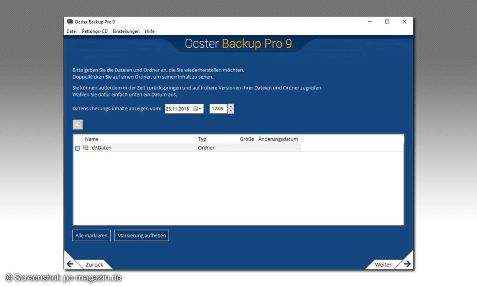Open the Hilfe menu
Image resolution: width=477 pixels, height=286 pixels.
[x=149, y=31]
